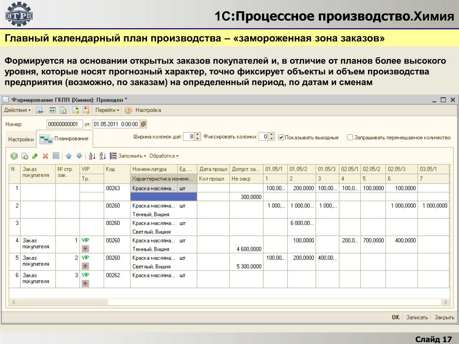Click the Ширина колонок дат value field
Screen dimensions: 459x344
(x=189, y=137)
